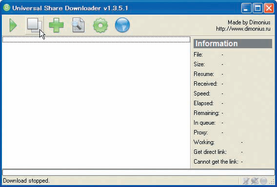Start downloads with the green play arrow

click(13, 25)
